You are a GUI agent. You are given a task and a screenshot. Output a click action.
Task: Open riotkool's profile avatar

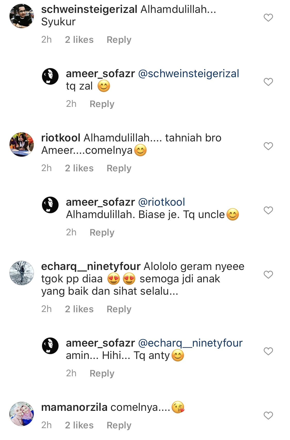pos(22,145)
